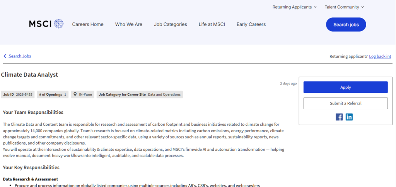Click the Data and Operations category tag

pyautogui.click(x=140, y=94)
